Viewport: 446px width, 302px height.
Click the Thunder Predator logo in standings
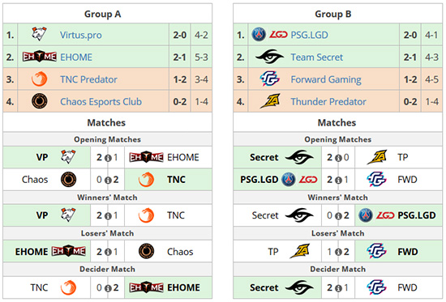pos(270,101)
